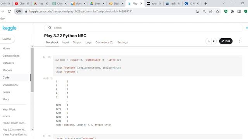Click the Create button
248x139 pixels.
click(x=7, y=39)
